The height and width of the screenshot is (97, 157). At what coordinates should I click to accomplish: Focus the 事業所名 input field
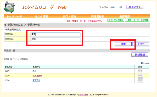click(x=56, y=34)
